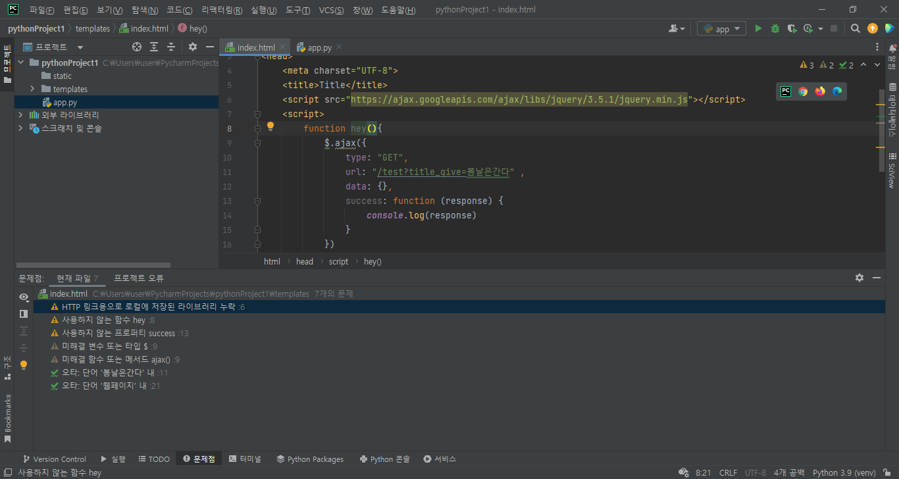Open the 리팩터링(R) menu
Image resolution: width=899 pixels, height=479 pixels.
coord(222,10)
